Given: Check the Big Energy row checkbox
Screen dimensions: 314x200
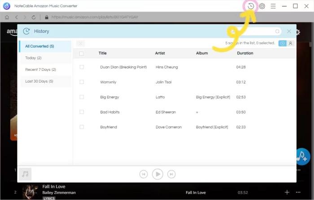Looking at the screenshot, I should coord(82,97).
